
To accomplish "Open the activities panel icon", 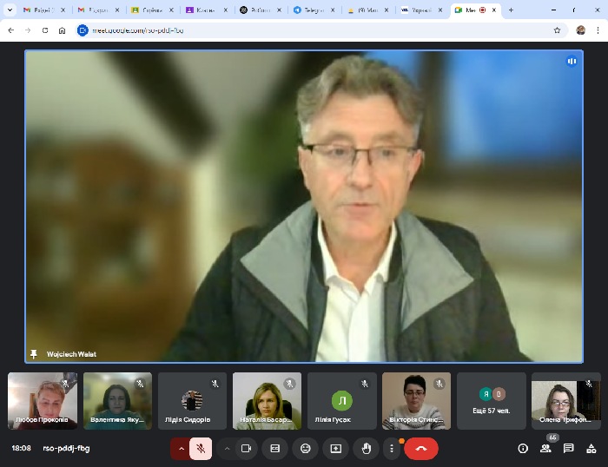I will pos(591,449).
